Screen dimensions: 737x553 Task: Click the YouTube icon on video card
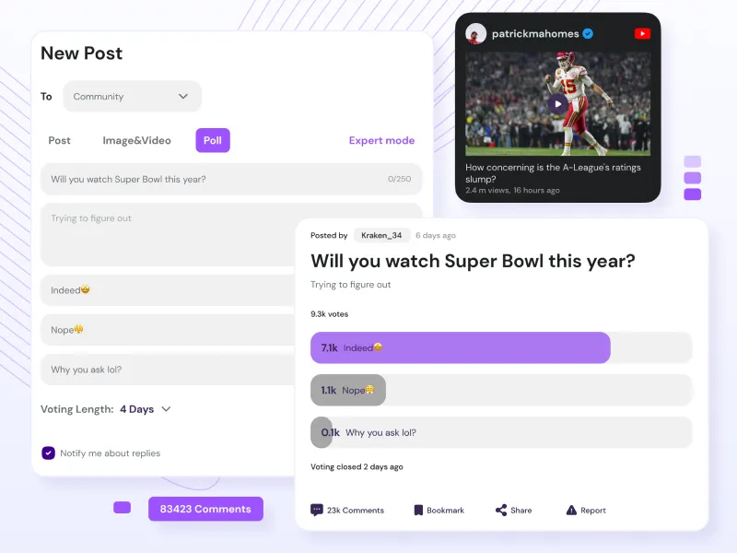pos(642,33)
